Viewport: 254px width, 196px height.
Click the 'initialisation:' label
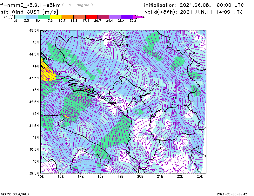click(160, 5)
